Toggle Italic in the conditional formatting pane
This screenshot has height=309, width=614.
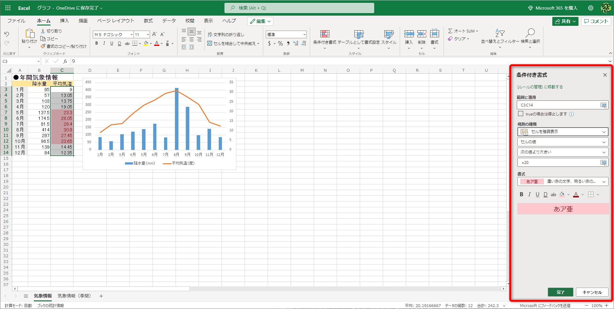click(530, 195)
